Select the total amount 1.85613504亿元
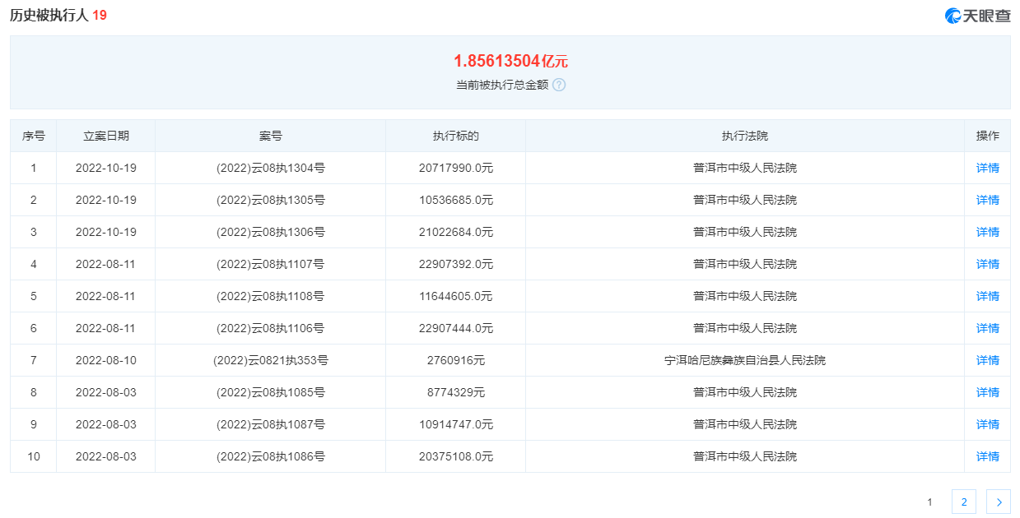The width and height of the screenshot is (1020, 518). [512, 59]
